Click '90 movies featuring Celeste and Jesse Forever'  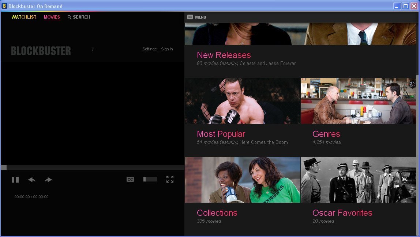pos(246,64)
